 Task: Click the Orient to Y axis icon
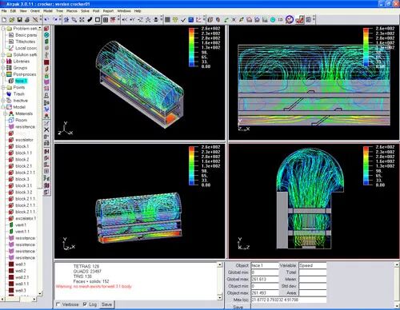(x=133, y=20)
